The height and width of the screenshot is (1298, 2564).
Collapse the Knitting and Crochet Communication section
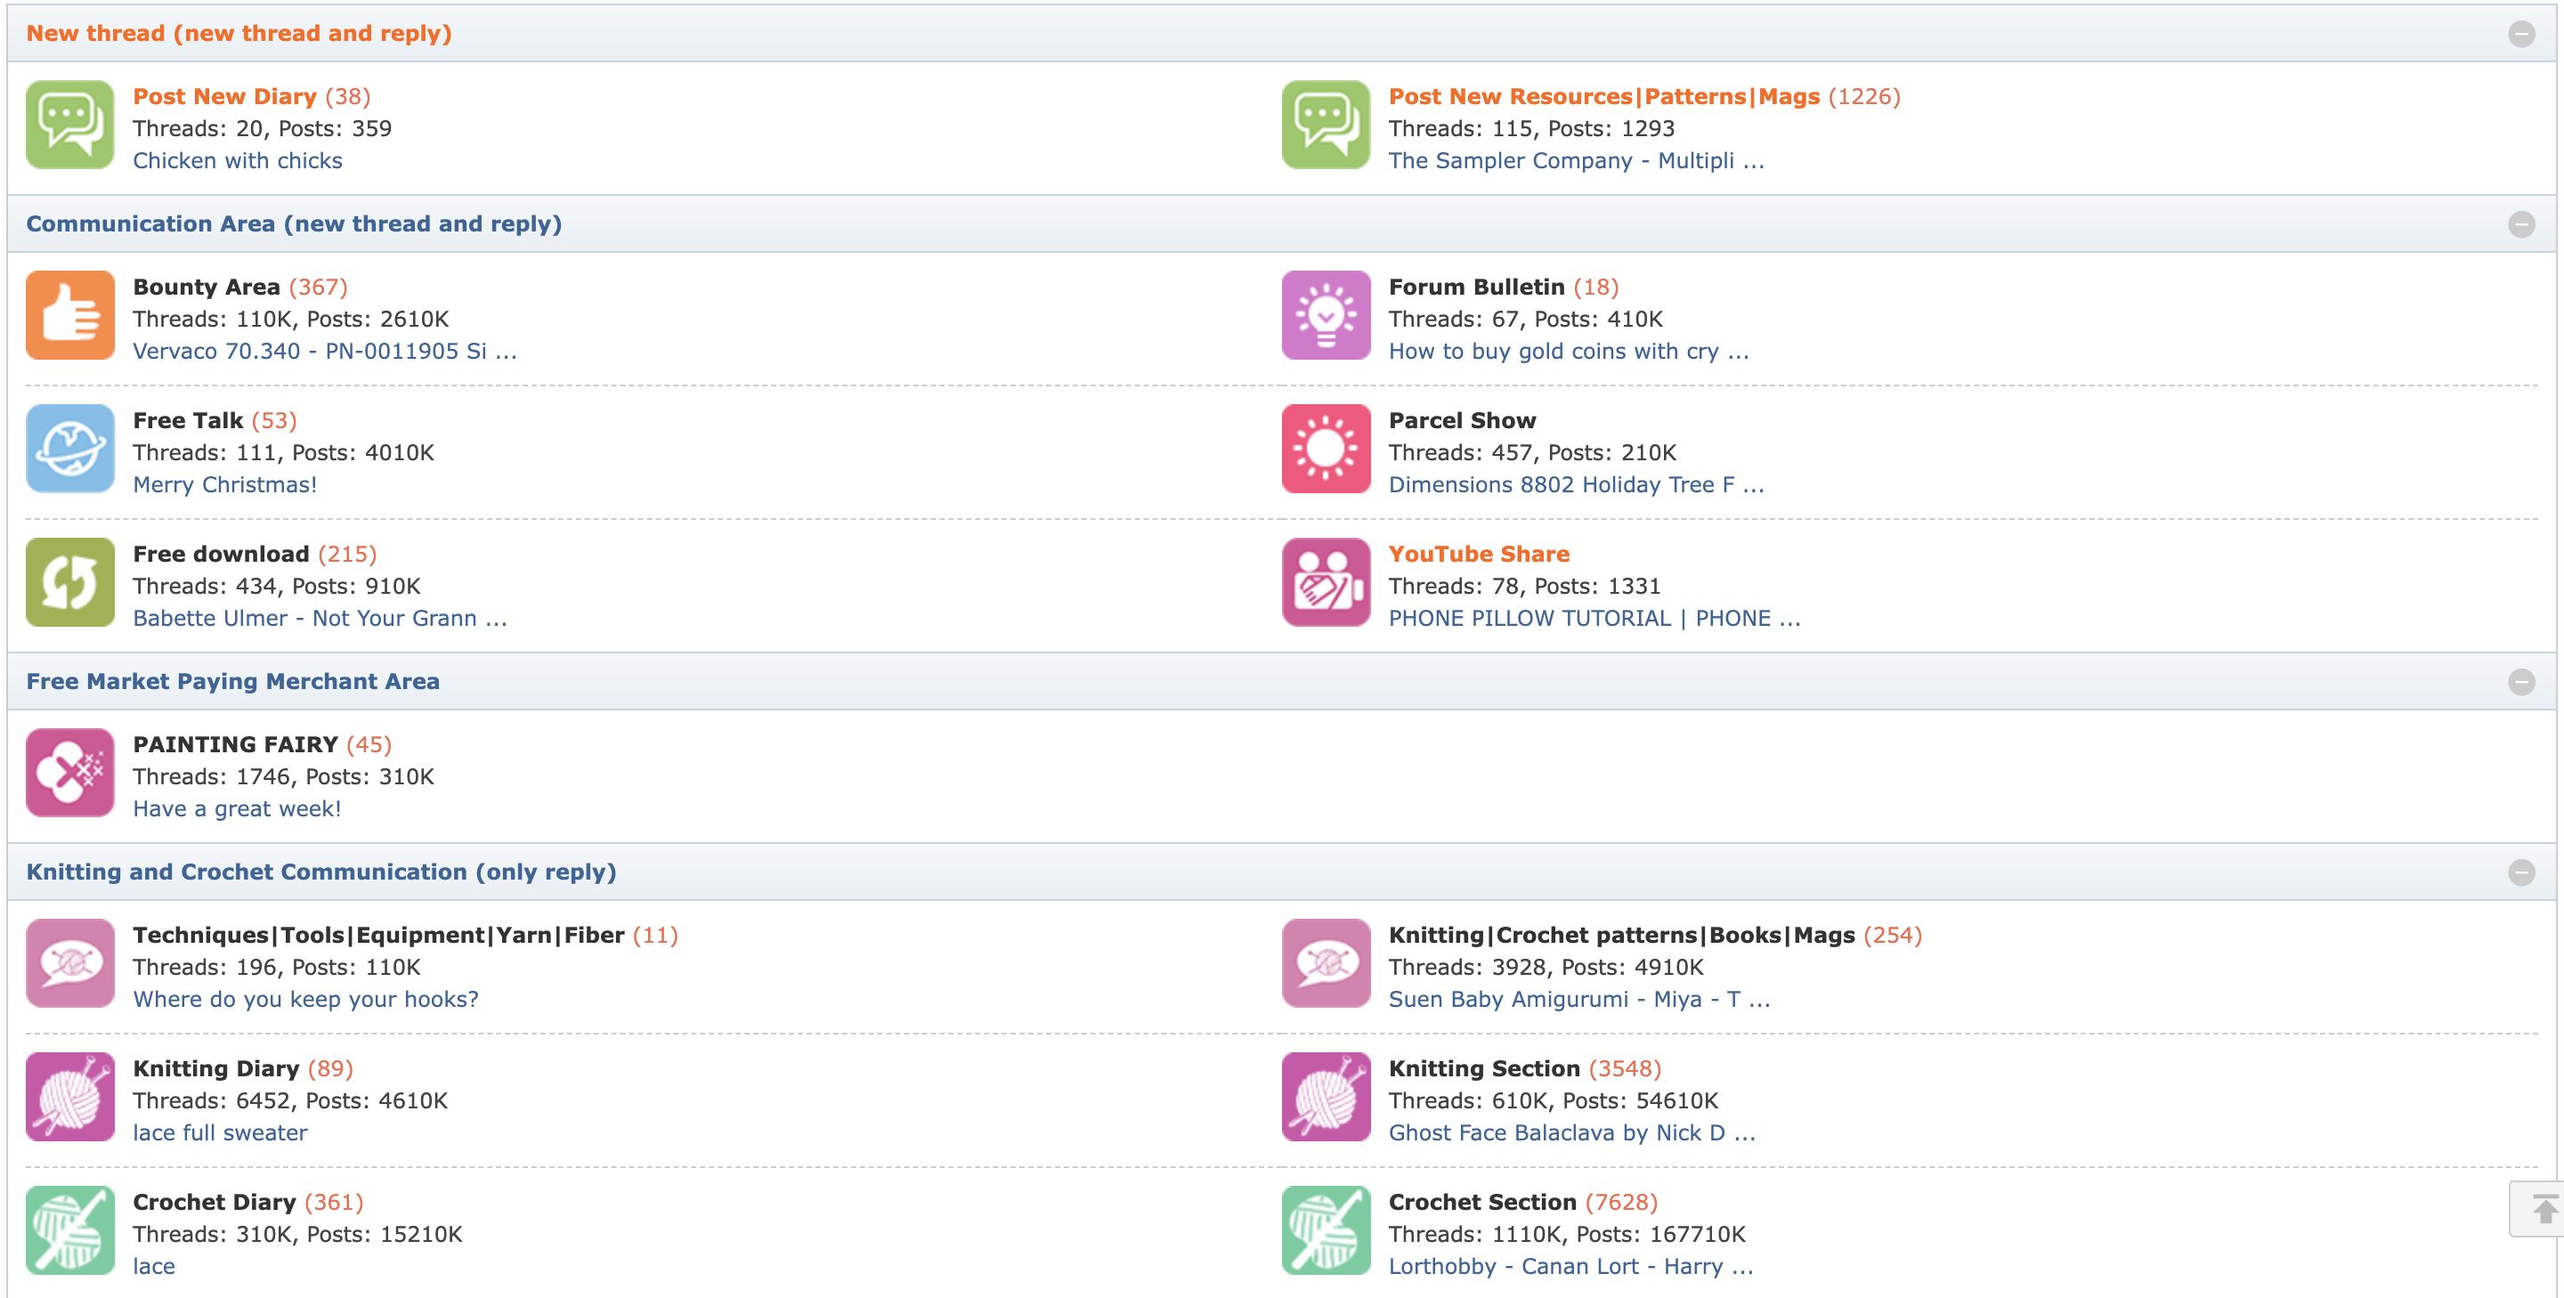(2520, 872)
